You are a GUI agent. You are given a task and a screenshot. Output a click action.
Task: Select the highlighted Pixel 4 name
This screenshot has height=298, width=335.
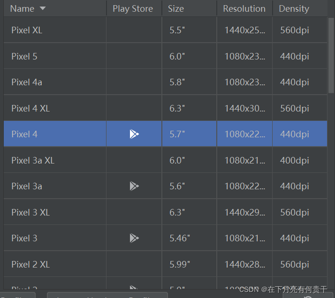pyautogui.click(x=24, y=134)
